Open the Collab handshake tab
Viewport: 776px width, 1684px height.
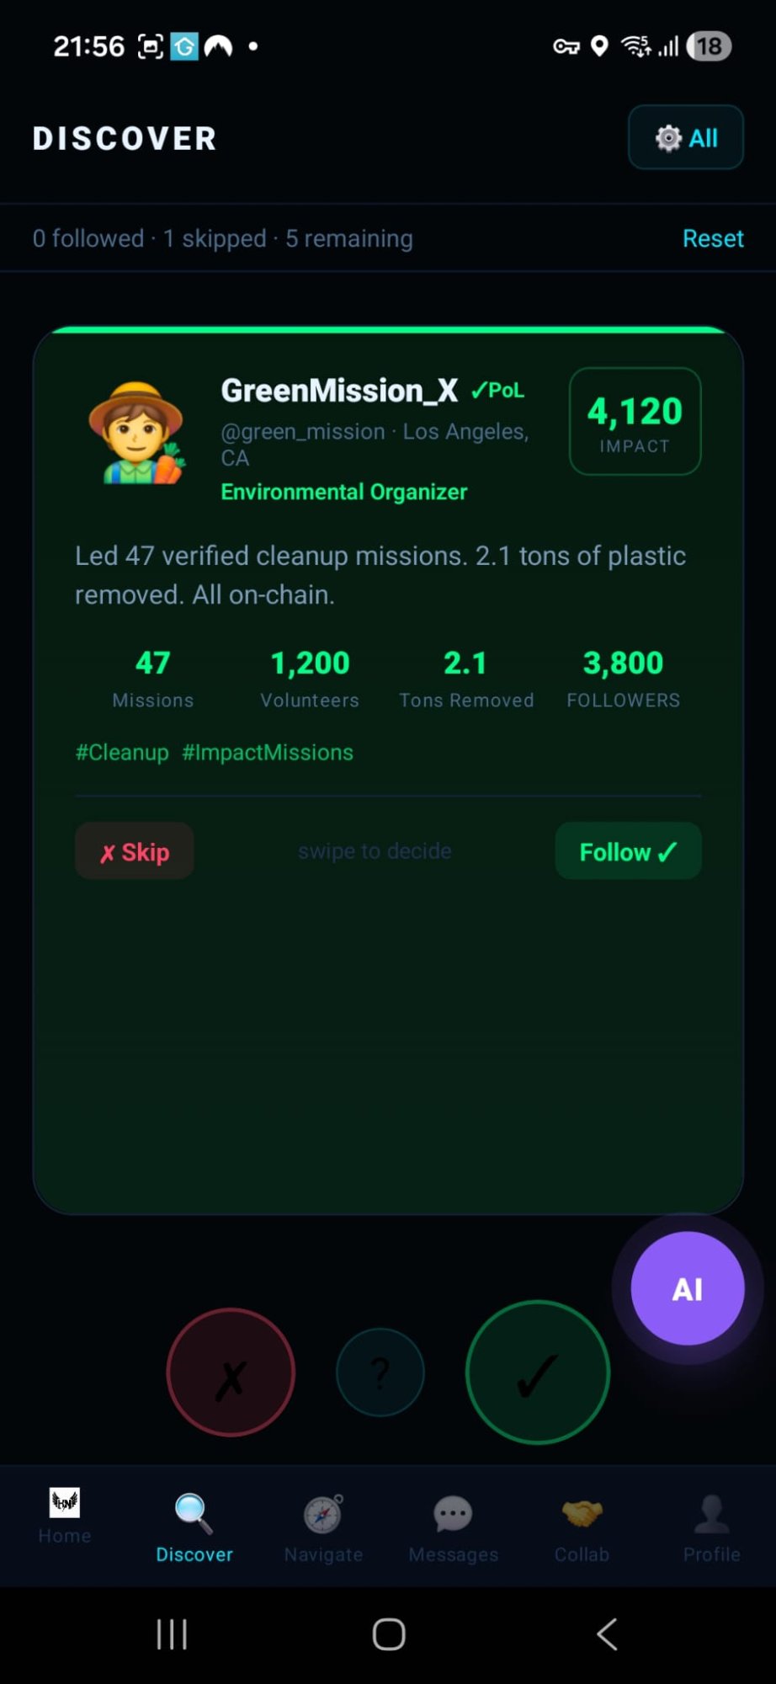[582, 1527]
